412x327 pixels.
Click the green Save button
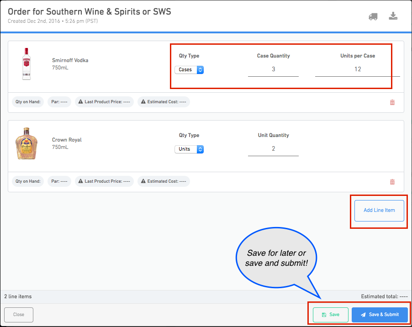tap(331, 315)
